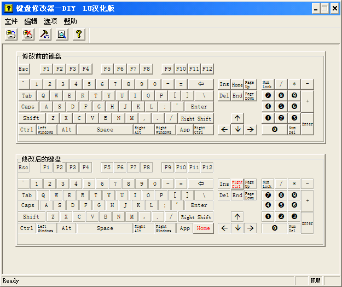Open the 编辑 menu

[31, 21]
